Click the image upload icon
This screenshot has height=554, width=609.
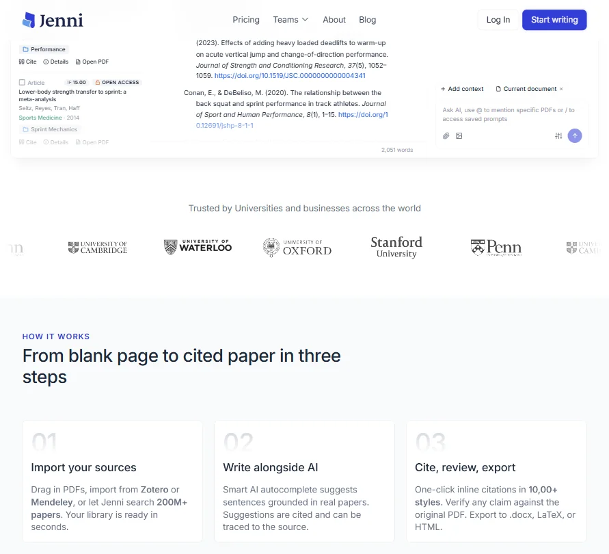pos(459,135)
